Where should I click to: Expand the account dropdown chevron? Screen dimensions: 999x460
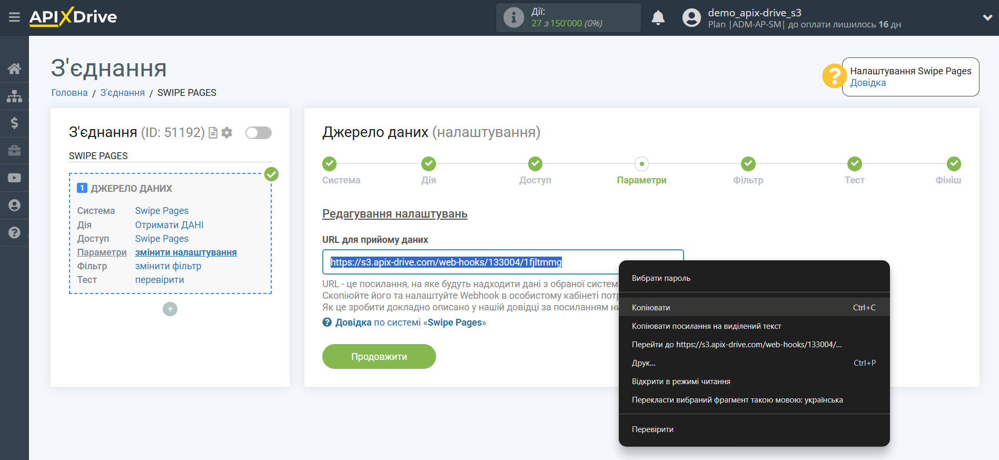click(987, 17)
